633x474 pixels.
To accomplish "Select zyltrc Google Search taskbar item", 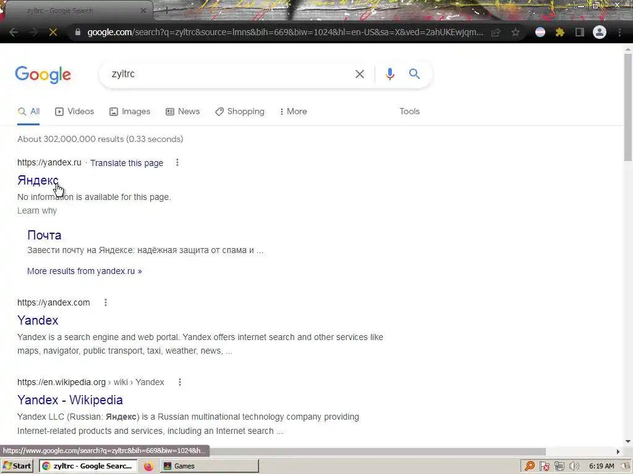I will pyautogui.click(x=88, y=466).
